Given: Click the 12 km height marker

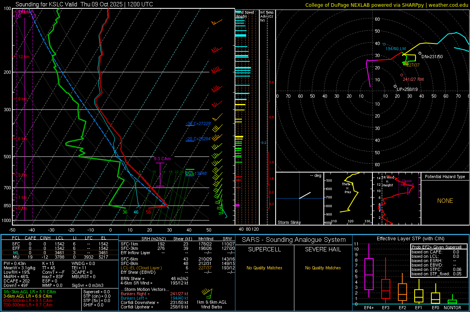Looking at the screenshot, I should click(x=23, y=57).
